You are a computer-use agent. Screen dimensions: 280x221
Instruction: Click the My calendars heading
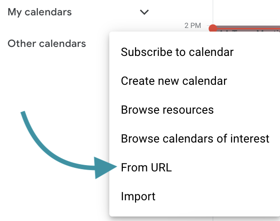(x=40, y=12)
